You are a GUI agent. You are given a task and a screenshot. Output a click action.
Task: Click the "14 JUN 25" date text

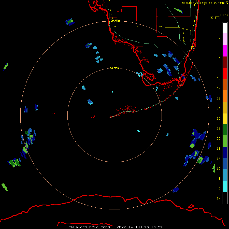point(139,227)
